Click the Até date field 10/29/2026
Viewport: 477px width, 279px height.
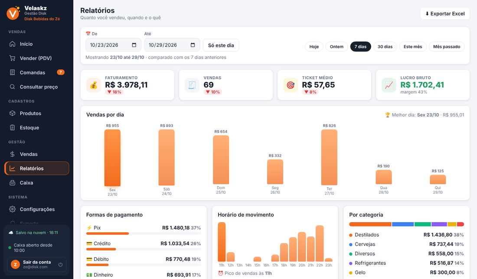tap(172, 45)
